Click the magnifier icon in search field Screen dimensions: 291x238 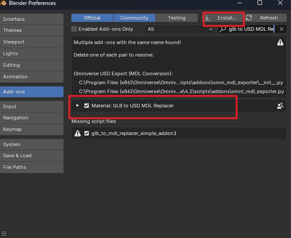[223, 29]
